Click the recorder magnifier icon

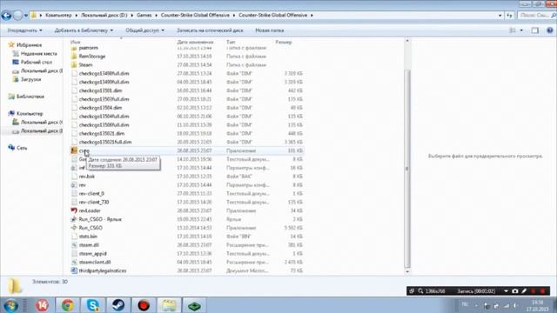click(420, 291)
